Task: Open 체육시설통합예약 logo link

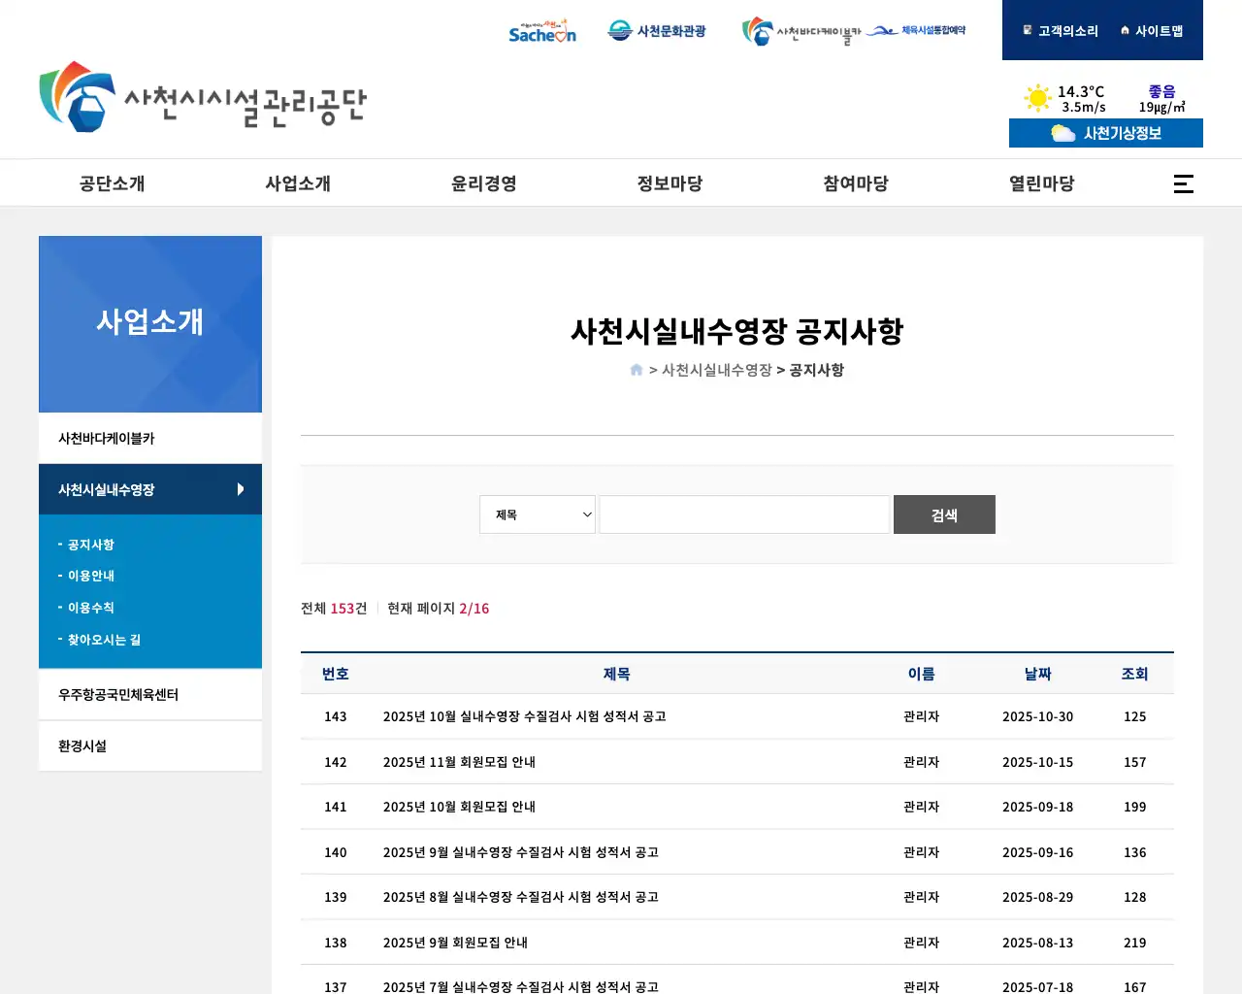Action: [917, 31]
